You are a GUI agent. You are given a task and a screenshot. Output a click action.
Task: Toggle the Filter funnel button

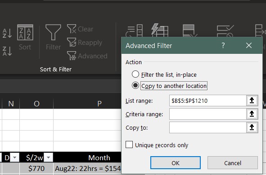pyautogui.click(x=53, y=38)
